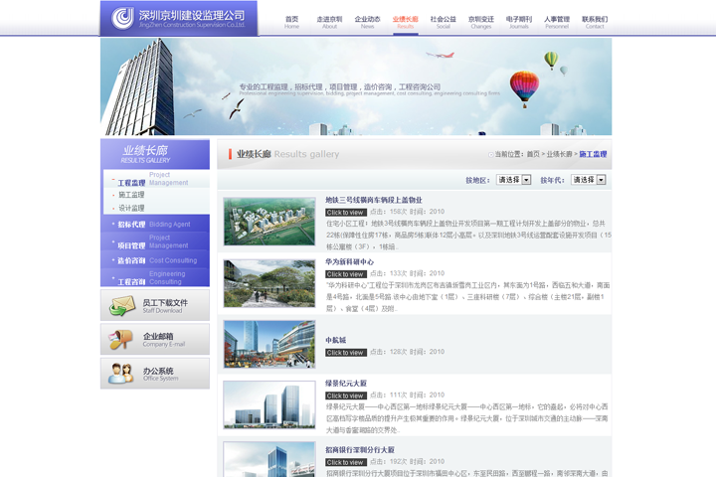Select 施工监理 in the sidebar submenu
The height and width of the screenshot is (477, 716).
[x=131, y=195]
